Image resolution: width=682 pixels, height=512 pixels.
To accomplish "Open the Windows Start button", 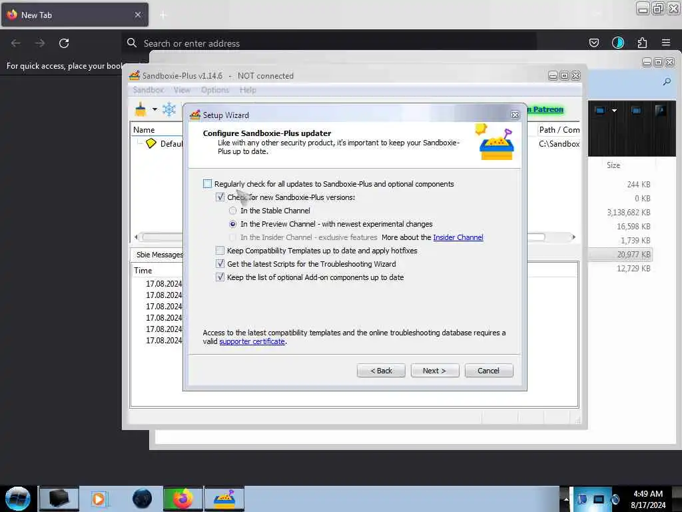I will (x=17, y=499).
